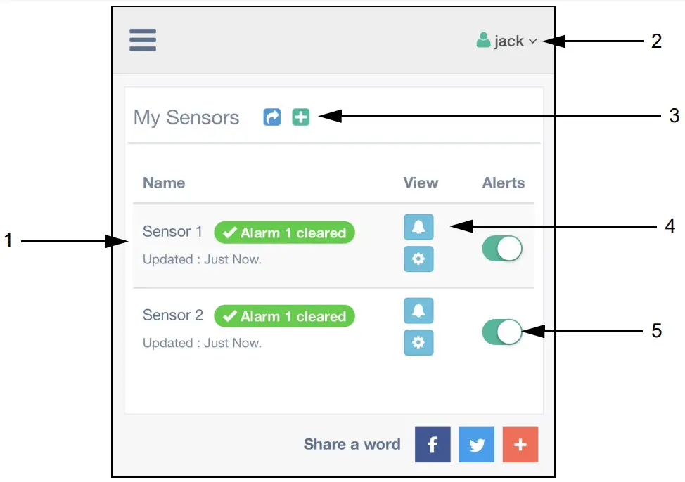The width and height of the screenshot is (685, 482).
Task: Click Sensor 1 Alarm 1 cleared badge
Action: tap(285, 233)
